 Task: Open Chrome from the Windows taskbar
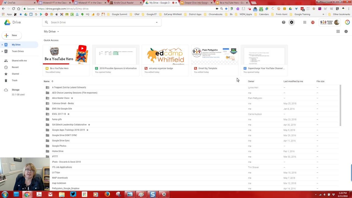[x=27, y=194]
